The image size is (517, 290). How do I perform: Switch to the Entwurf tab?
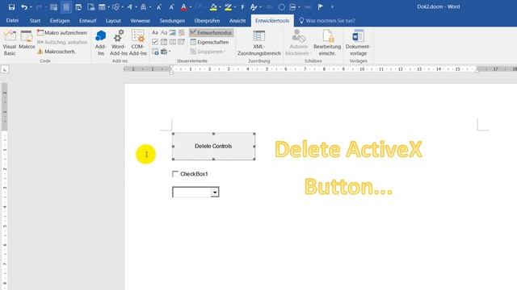88,21
